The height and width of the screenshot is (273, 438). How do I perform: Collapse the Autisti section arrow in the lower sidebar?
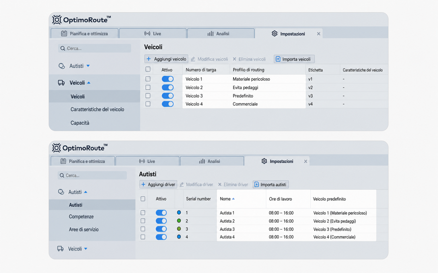point(86,192)
